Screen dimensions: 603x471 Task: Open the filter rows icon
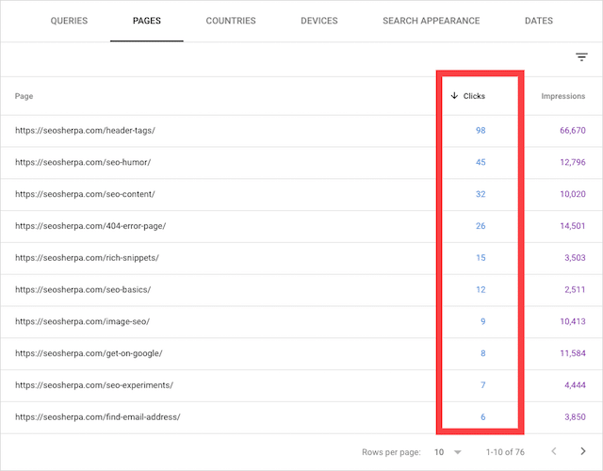[581, 57]
